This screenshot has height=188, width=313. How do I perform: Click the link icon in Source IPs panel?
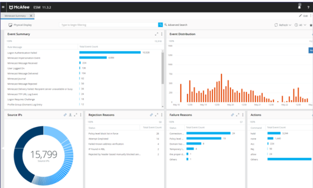pyautogui.click(x=65, y=115)
